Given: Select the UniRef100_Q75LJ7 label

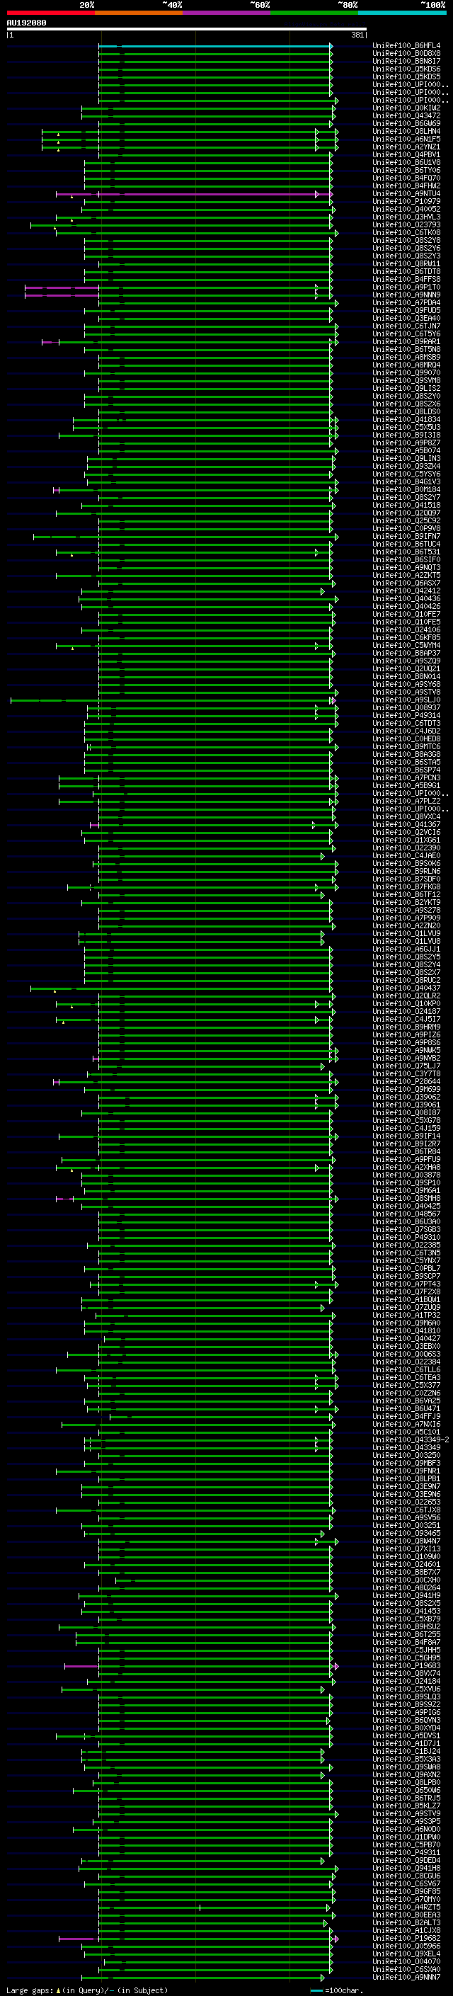Looking at the screenshot, I should coord(406,1066).
